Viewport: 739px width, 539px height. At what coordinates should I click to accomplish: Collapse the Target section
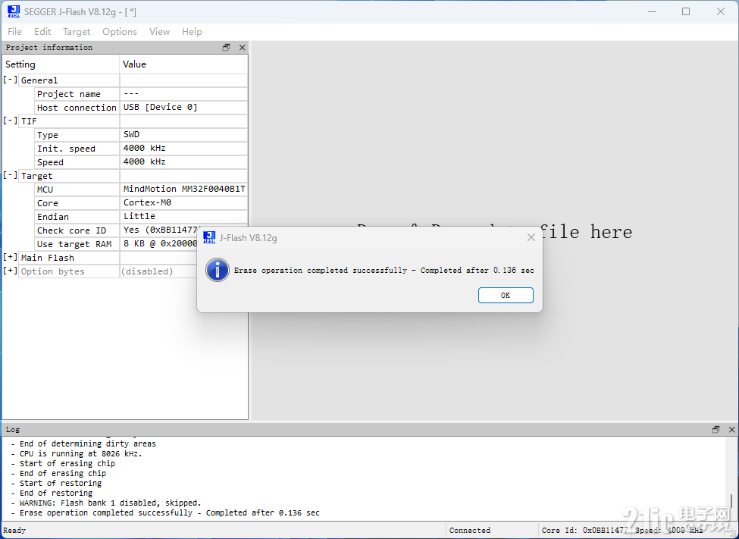[x=10, y=175]
